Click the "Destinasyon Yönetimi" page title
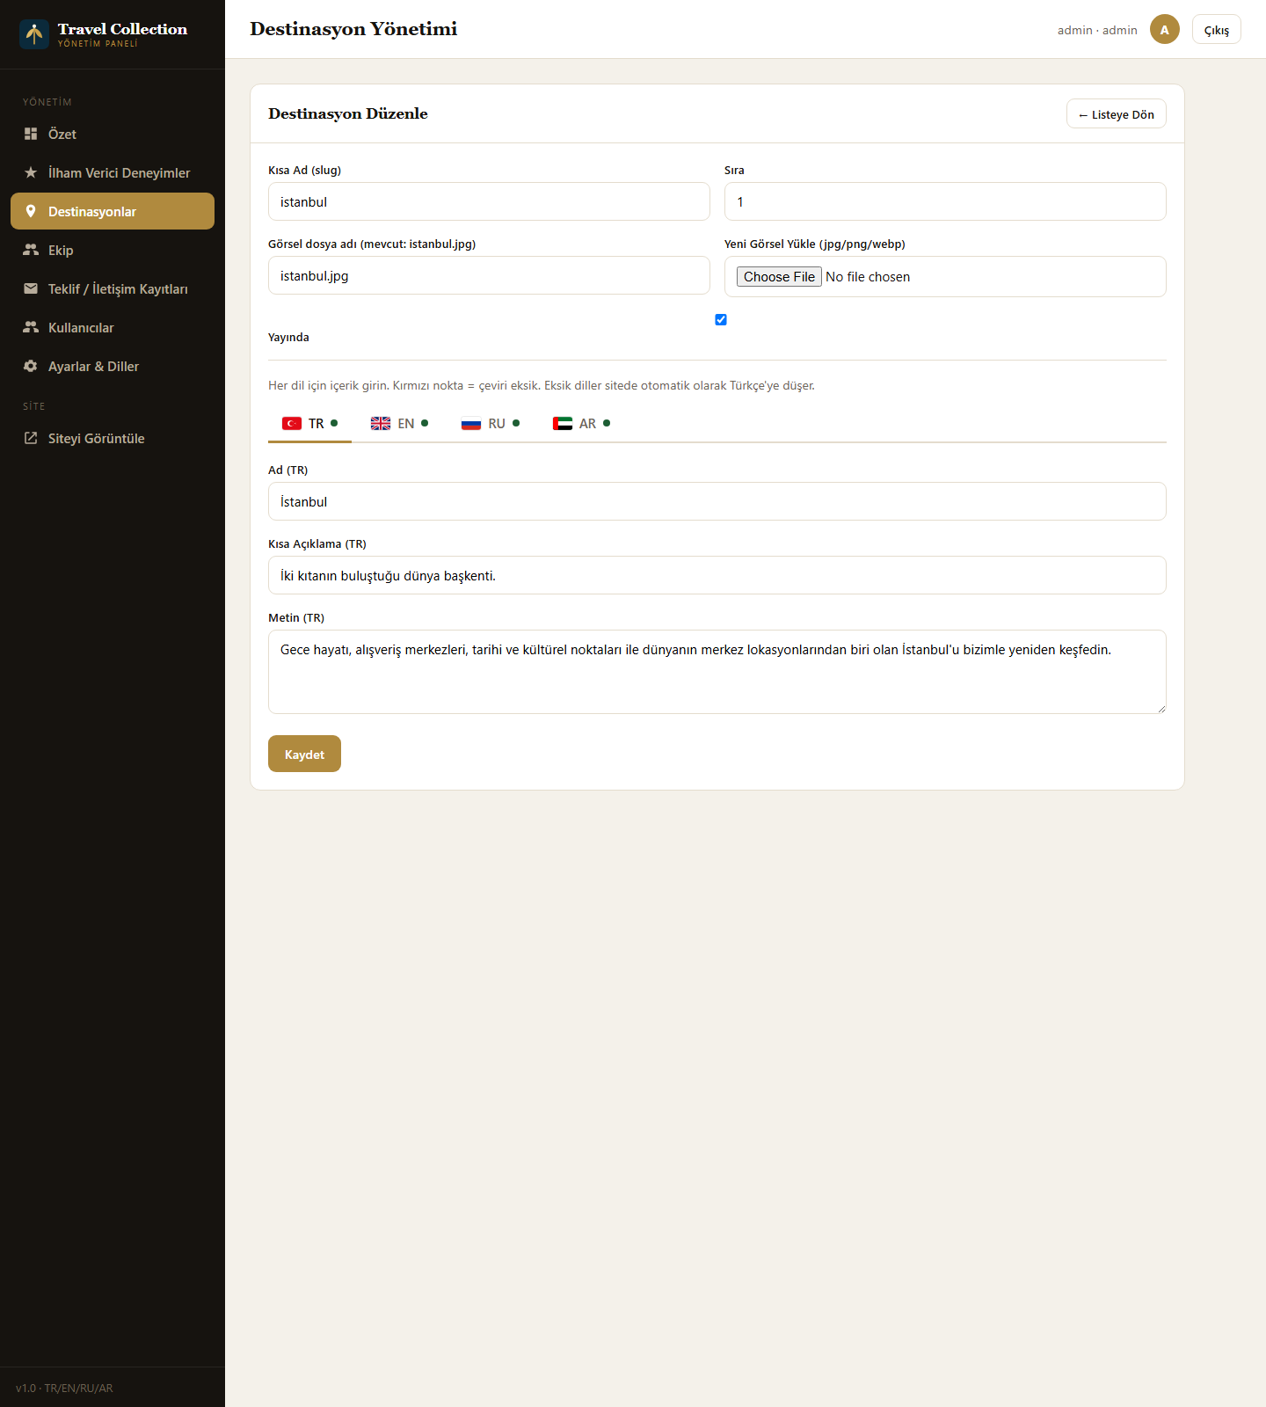This screenshot has height=1407, width=1266. [x=353, y=29]
